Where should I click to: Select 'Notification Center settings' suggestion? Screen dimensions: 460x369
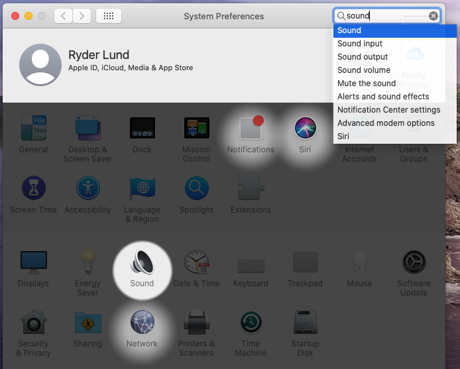coord(395,110)
